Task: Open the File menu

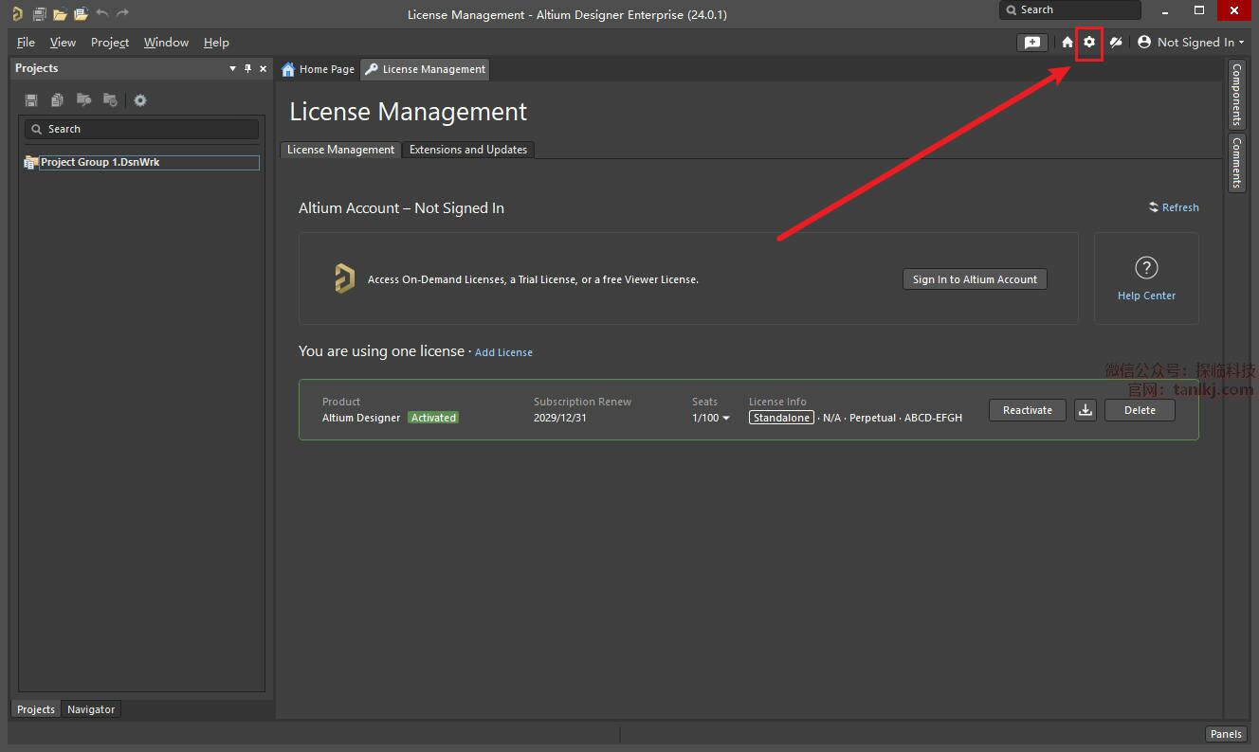Action: [26, 43]
